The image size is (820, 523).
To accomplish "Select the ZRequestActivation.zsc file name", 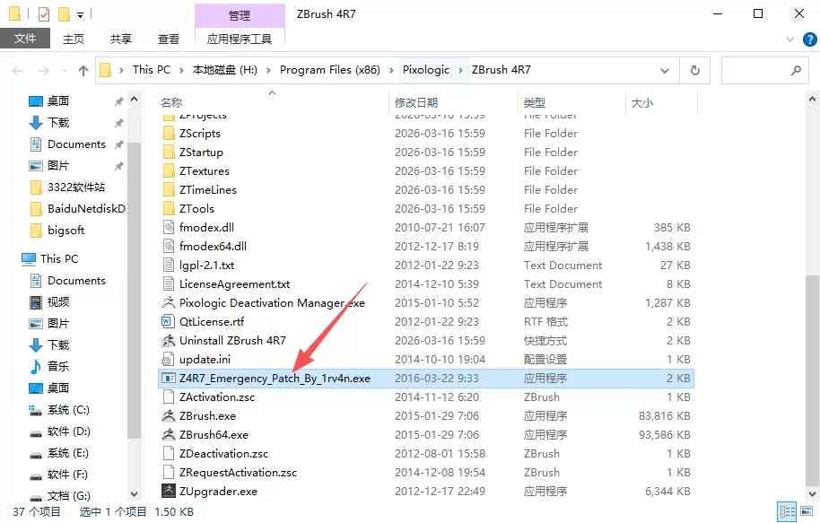I will tap(238, 472).
